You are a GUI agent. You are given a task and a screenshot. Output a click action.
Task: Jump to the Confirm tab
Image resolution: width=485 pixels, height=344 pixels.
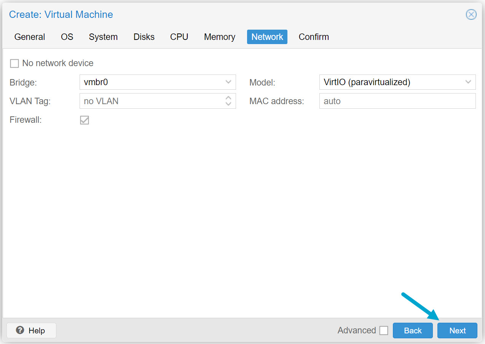(x=314, y=36)
